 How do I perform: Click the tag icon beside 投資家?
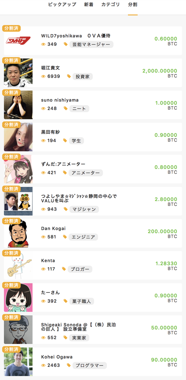coord(69,76)
